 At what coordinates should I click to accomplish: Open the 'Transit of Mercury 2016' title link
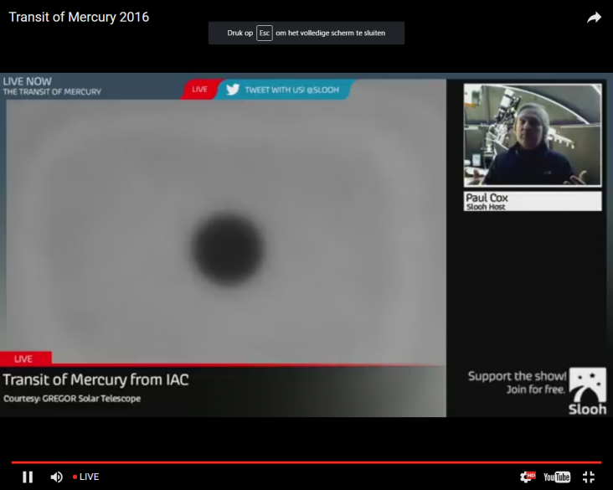tap(79, 18)
